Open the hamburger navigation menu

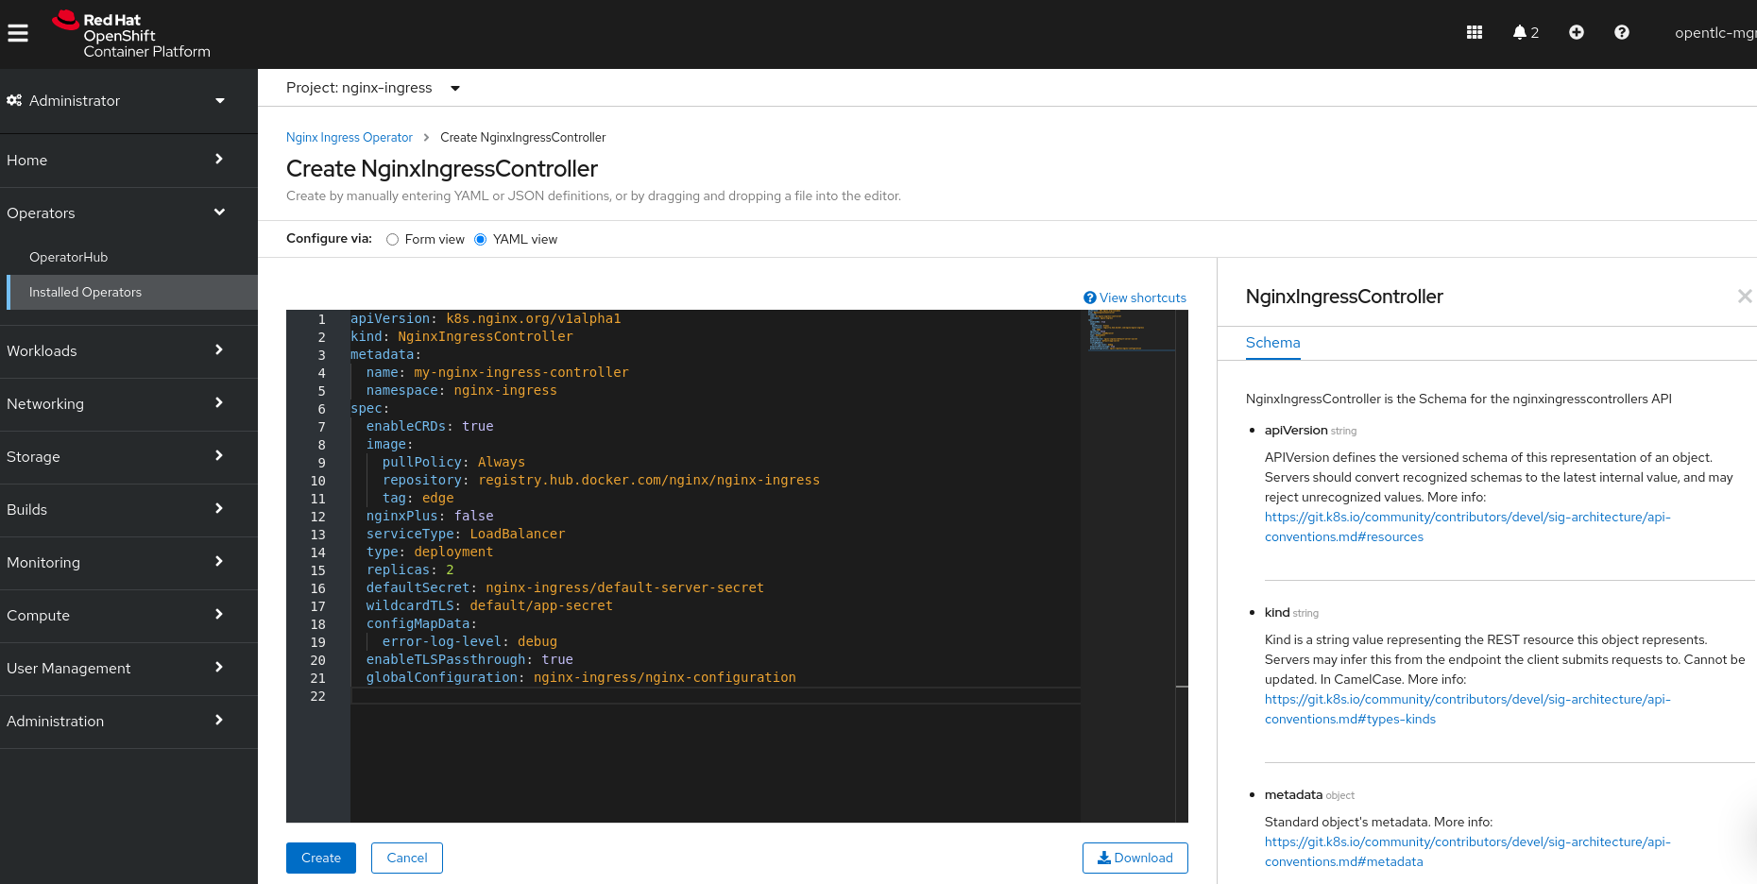[x=18, y=33]
